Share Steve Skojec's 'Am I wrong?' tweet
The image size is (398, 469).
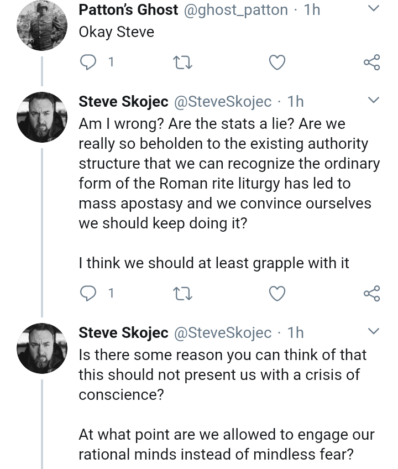click(371, 293)
